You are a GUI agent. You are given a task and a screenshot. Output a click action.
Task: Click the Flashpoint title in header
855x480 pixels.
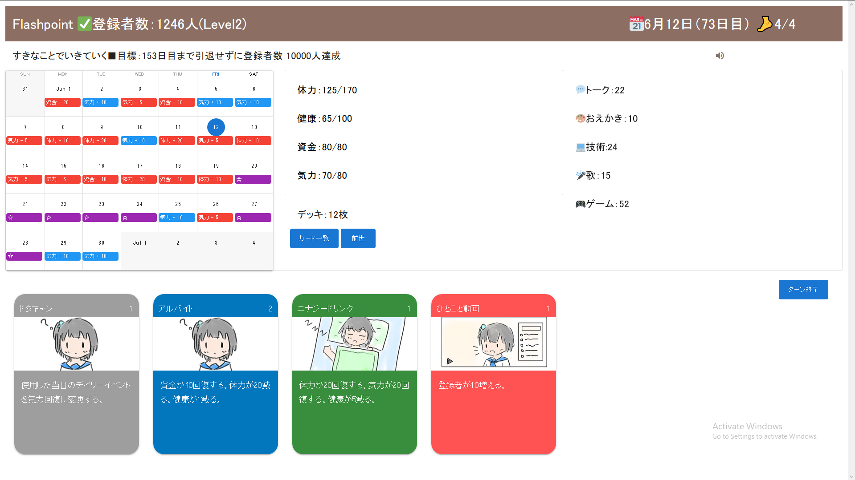[43, 24]
